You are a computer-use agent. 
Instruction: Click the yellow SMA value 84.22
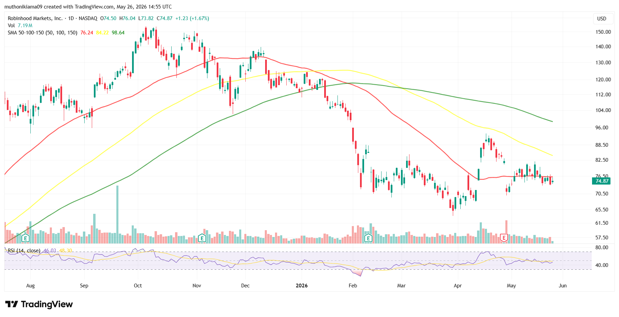coord(102,33)
